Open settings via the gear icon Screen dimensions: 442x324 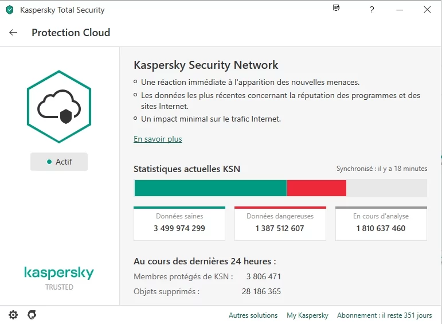pos(13,315)
